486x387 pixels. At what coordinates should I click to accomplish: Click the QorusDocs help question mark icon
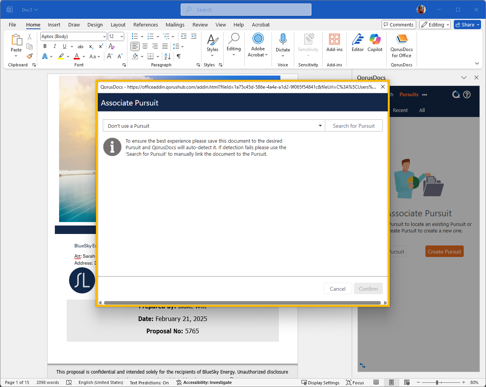tap(467, 95)
